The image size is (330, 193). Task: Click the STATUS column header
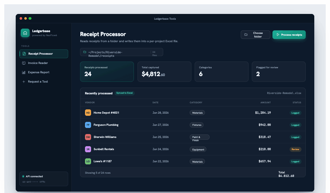tap(297, 103)
